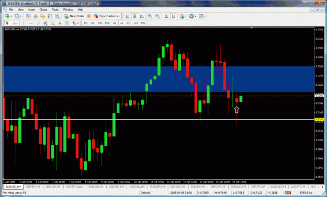Zoom in on the chart
Image resolution: width=327 pixels, height=197 pixels.
coord(150,16)
